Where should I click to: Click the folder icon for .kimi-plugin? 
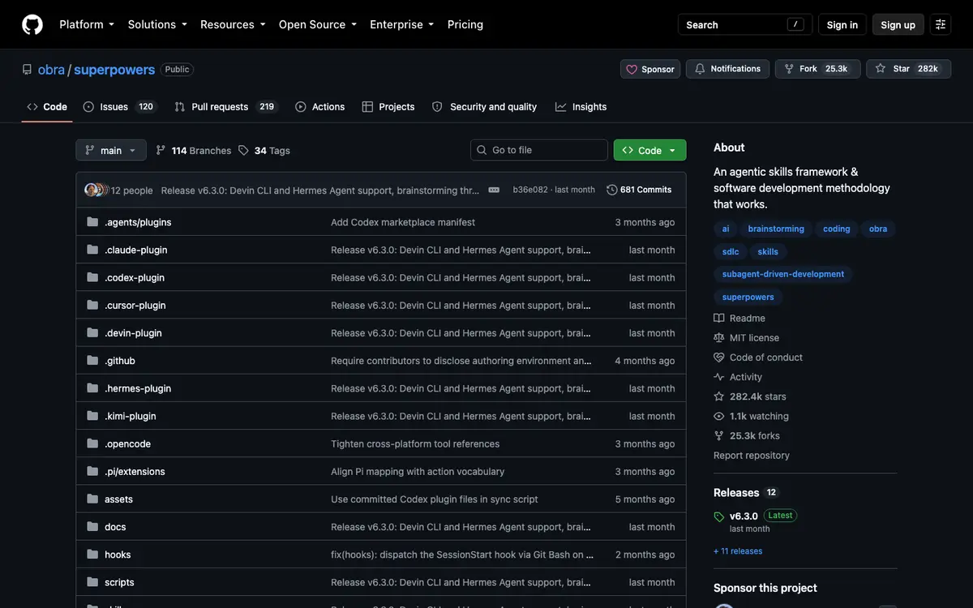92,416
